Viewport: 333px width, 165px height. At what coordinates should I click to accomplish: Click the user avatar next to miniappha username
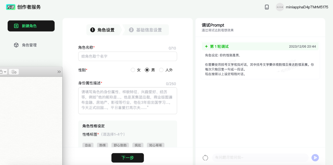280,7
